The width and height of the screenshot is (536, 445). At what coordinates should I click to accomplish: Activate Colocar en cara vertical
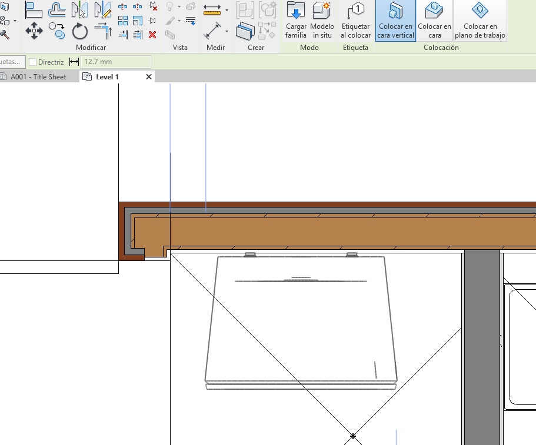395,21
